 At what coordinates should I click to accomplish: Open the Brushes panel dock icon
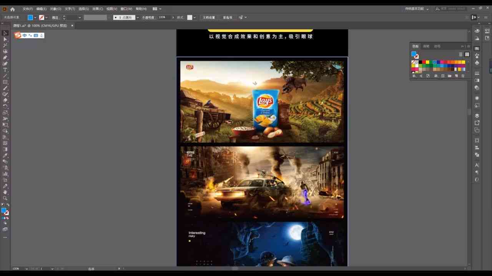[477, 56]
